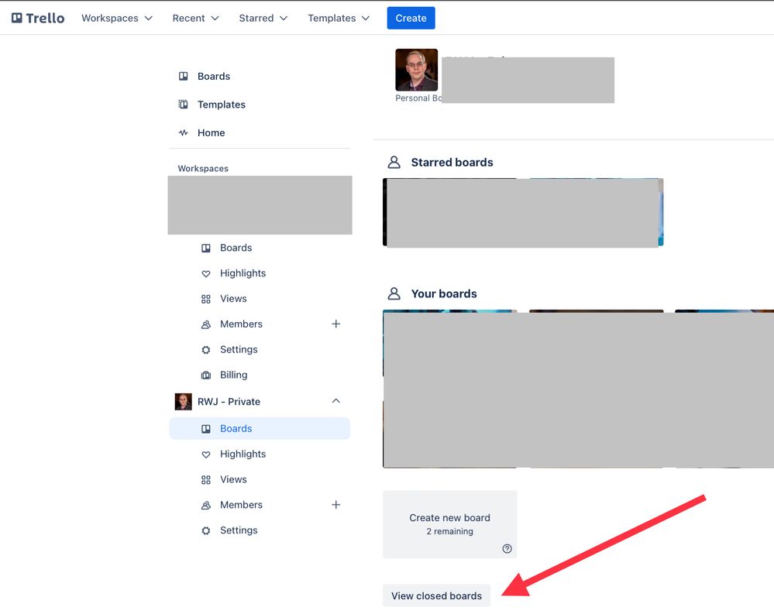Add member with plus above Billing

[x=335, y=324]
